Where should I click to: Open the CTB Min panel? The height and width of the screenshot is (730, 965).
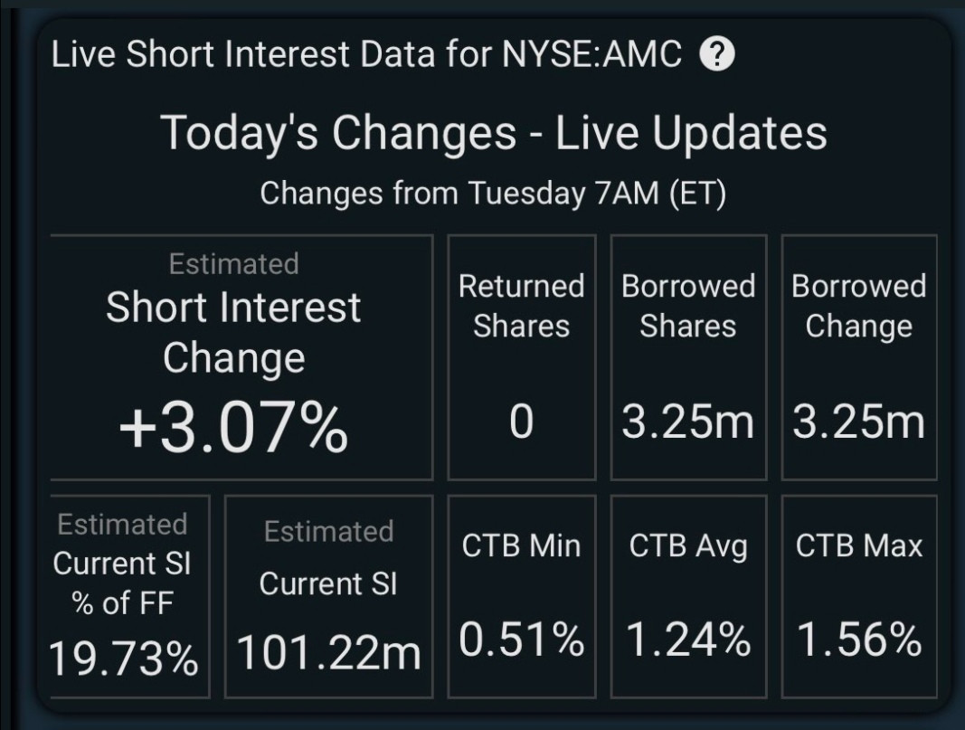point(522,594)
